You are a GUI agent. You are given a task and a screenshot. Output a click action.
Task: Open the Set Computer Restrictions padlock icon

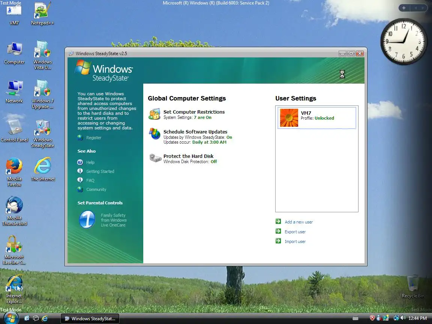tap(154, 114)
